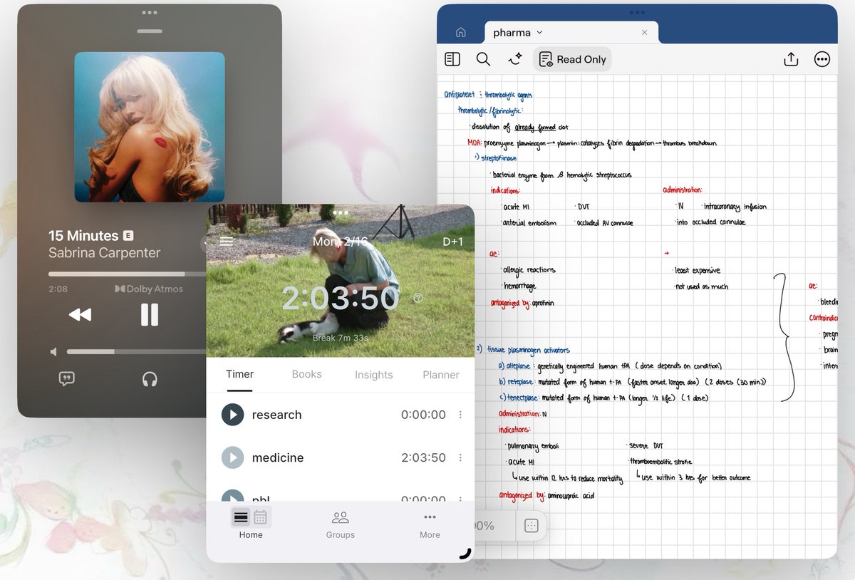Switch to the Books tab
Image resolution: width=855 pixels, height=580 pixels.
point(307,374)
